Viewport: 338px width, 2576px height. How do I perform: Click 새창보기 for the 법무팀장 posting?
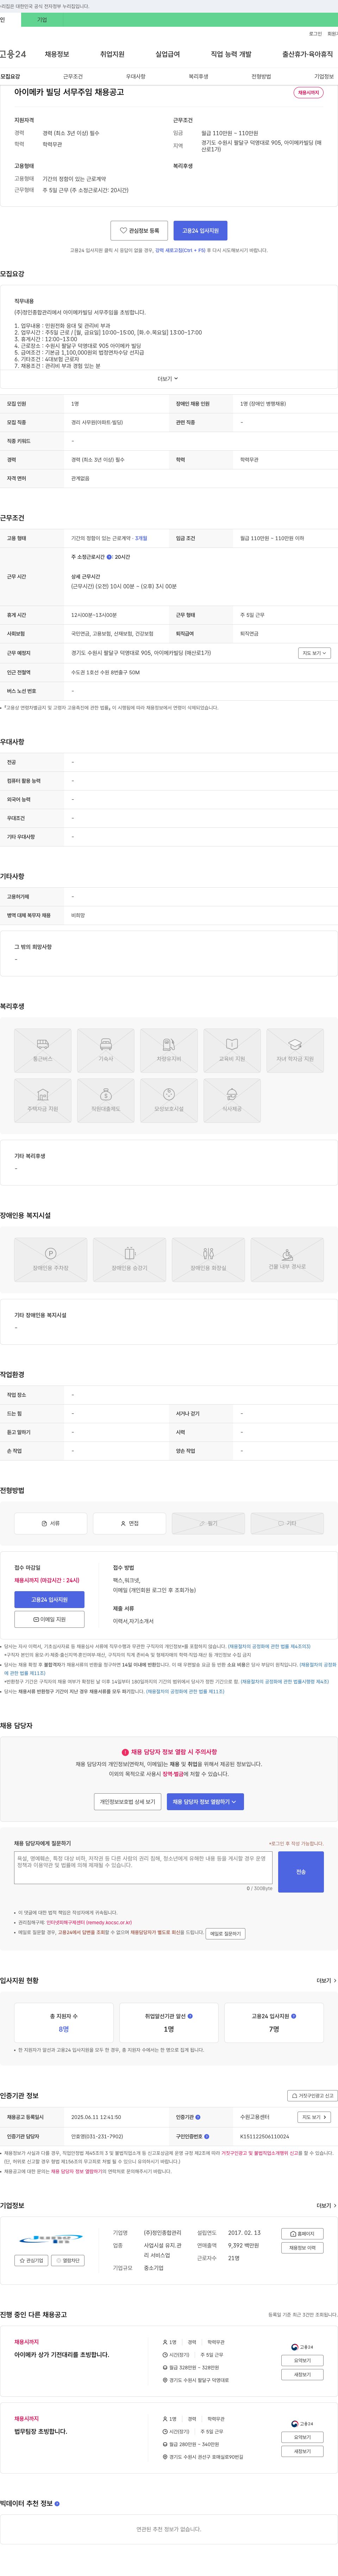tap(302, 2451)
